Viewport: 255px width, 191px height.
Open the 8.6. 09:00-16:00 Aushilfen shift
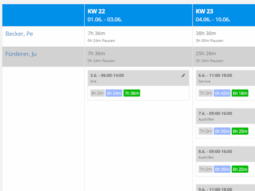point(225,154)
